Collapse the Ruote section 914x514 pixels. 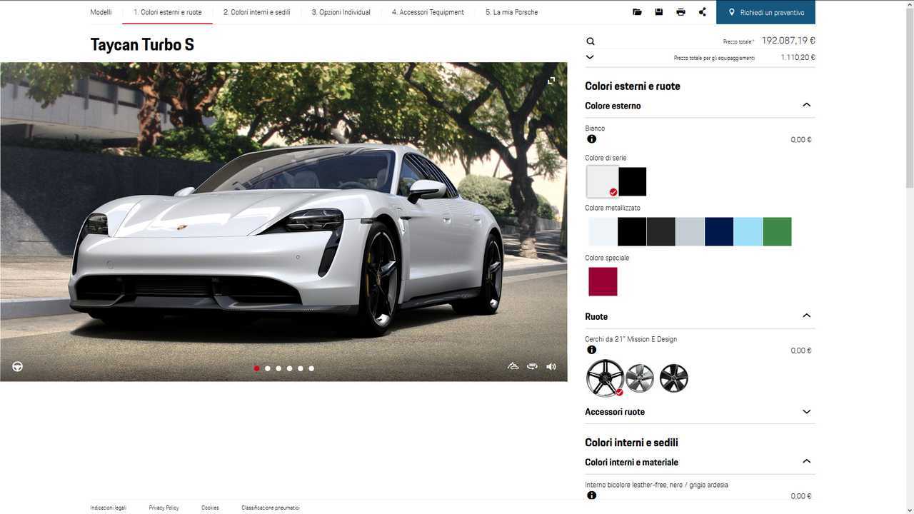(806, 316)
